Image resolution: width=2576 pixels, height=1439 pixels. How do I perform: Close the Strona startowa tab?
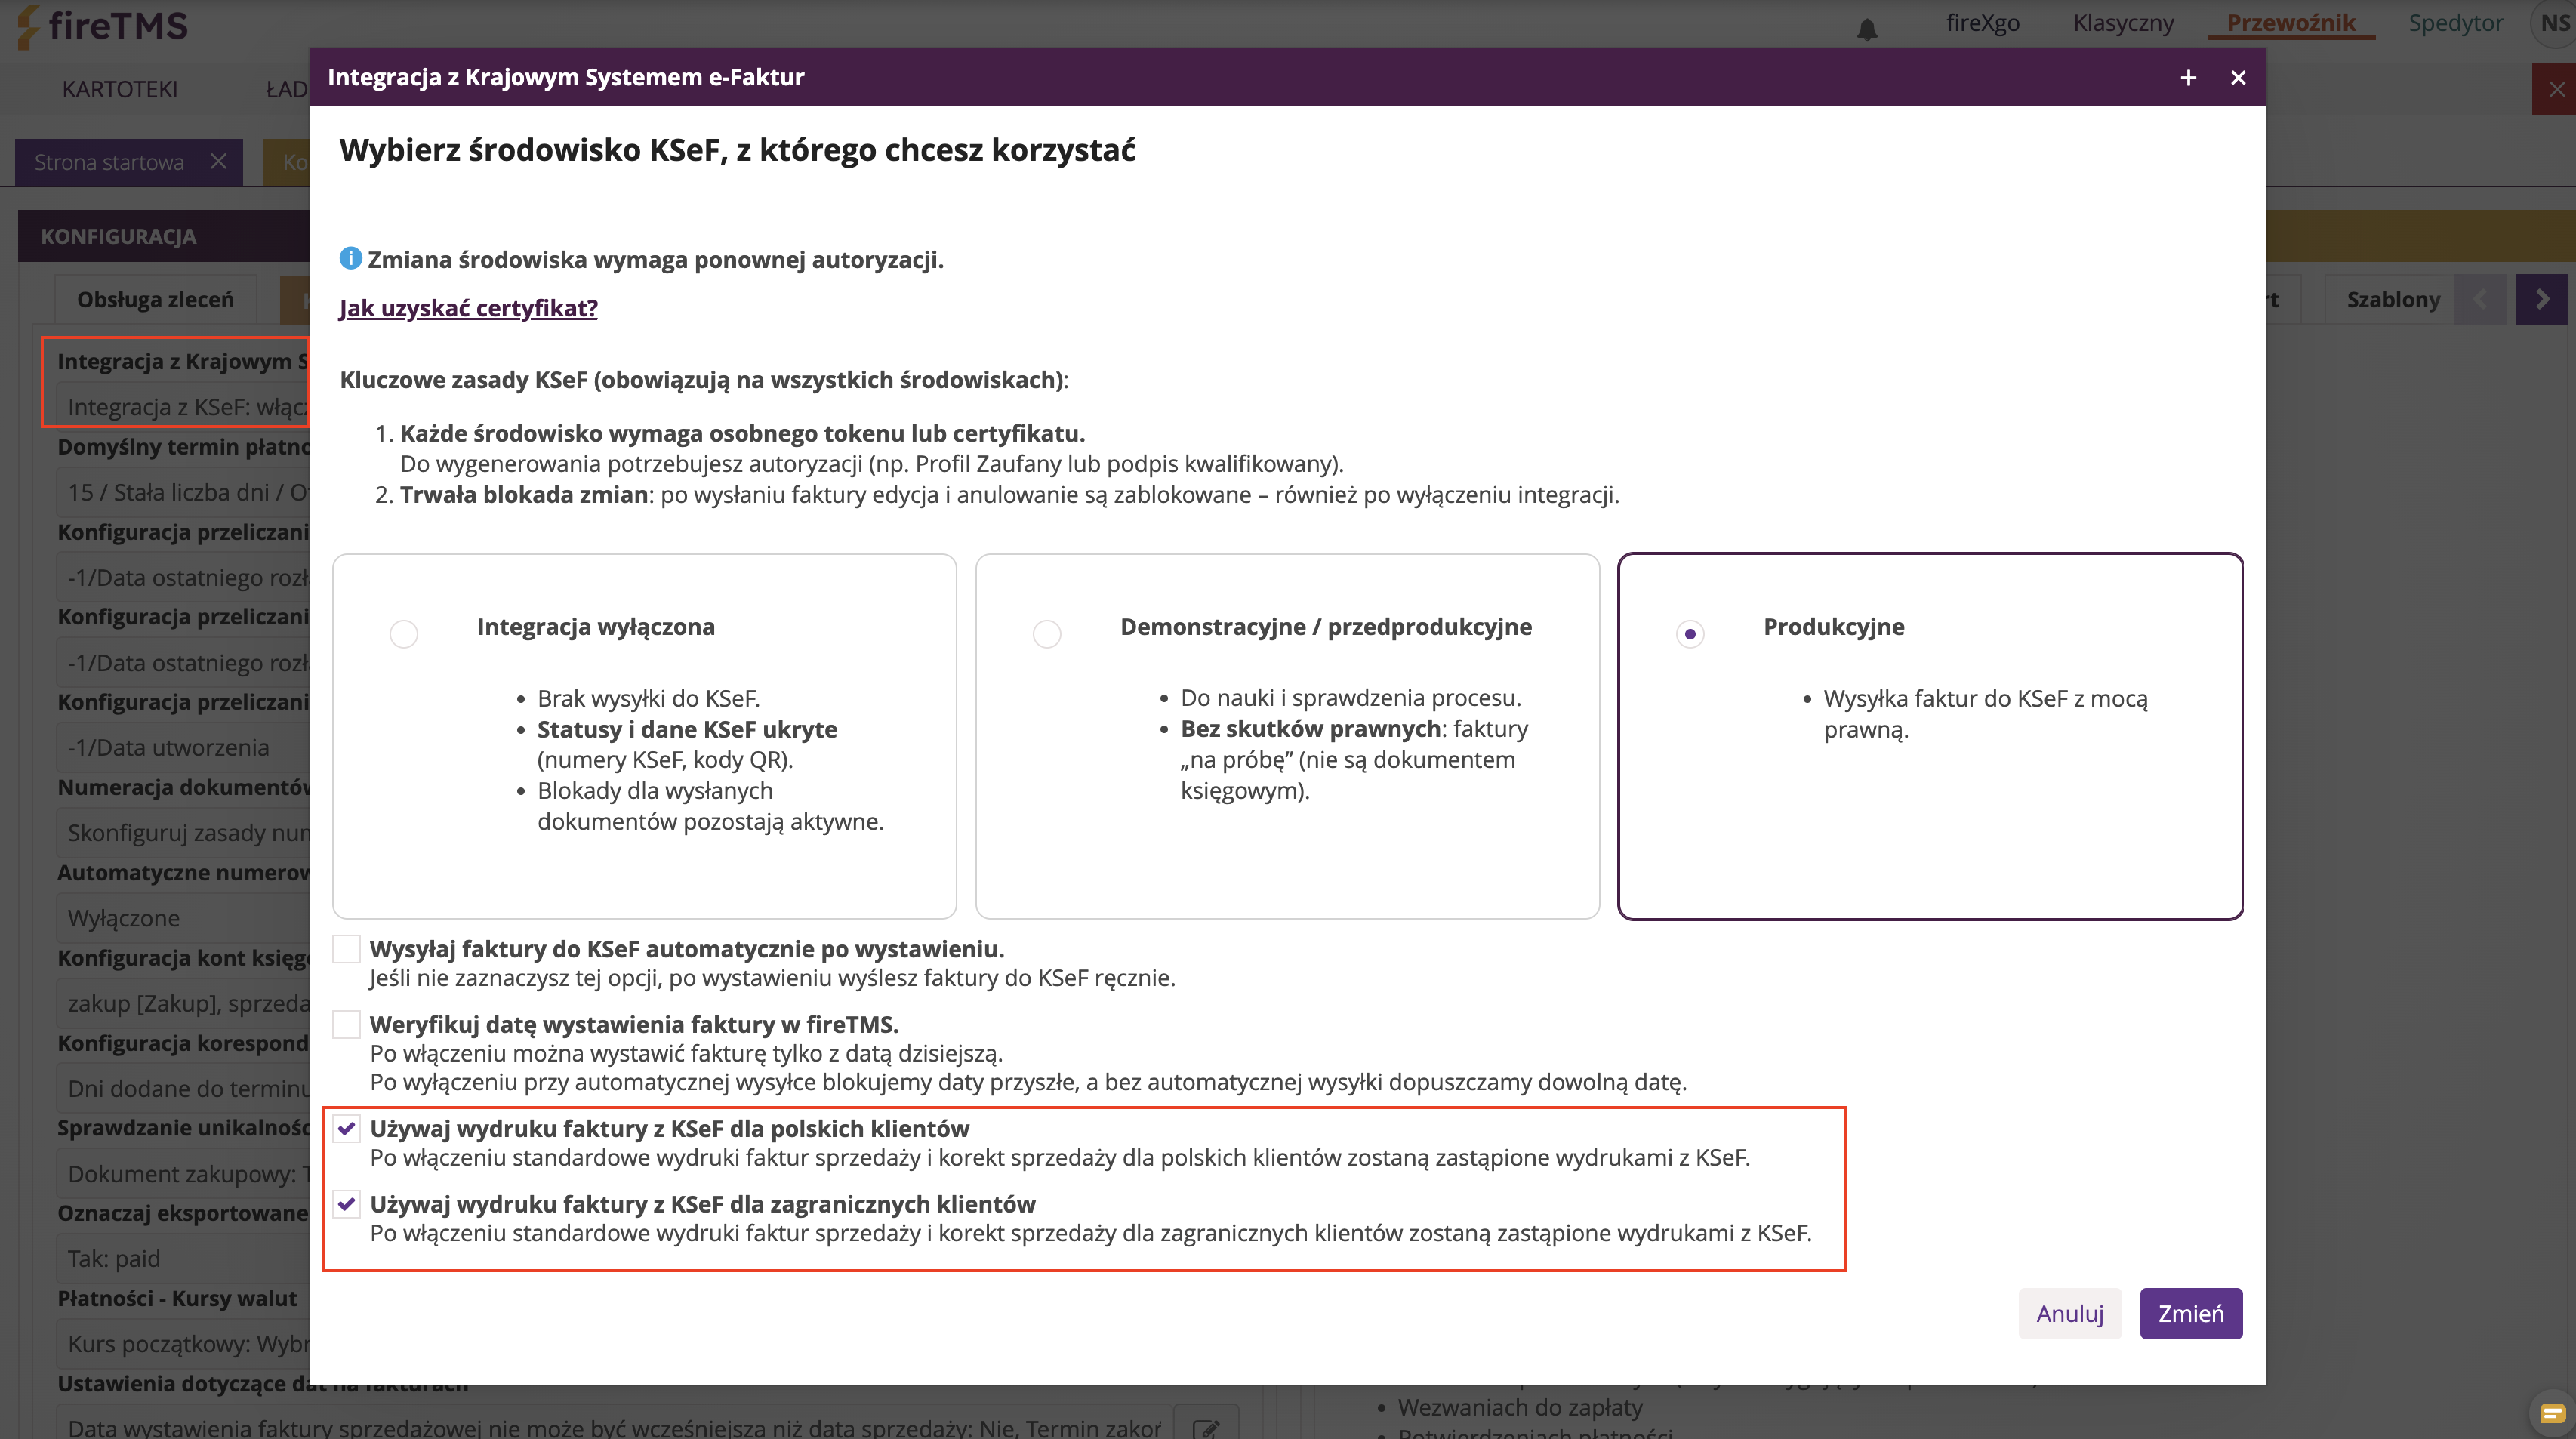pos(218,161)
